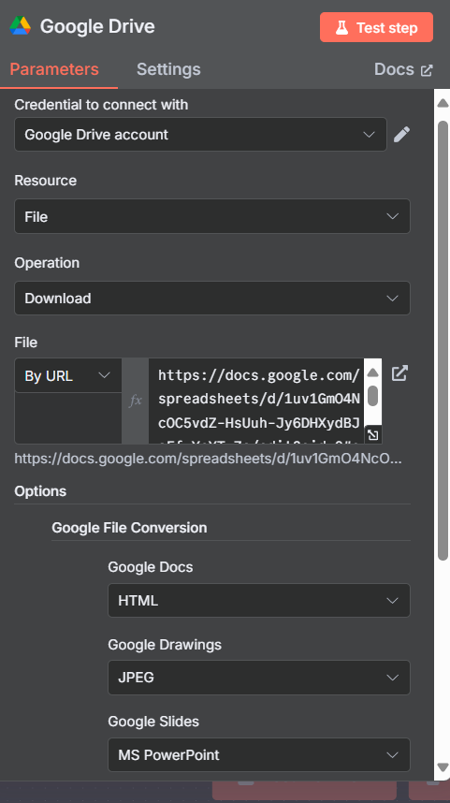
Task: Switch to the Settings tab
Action: [168, 69]
